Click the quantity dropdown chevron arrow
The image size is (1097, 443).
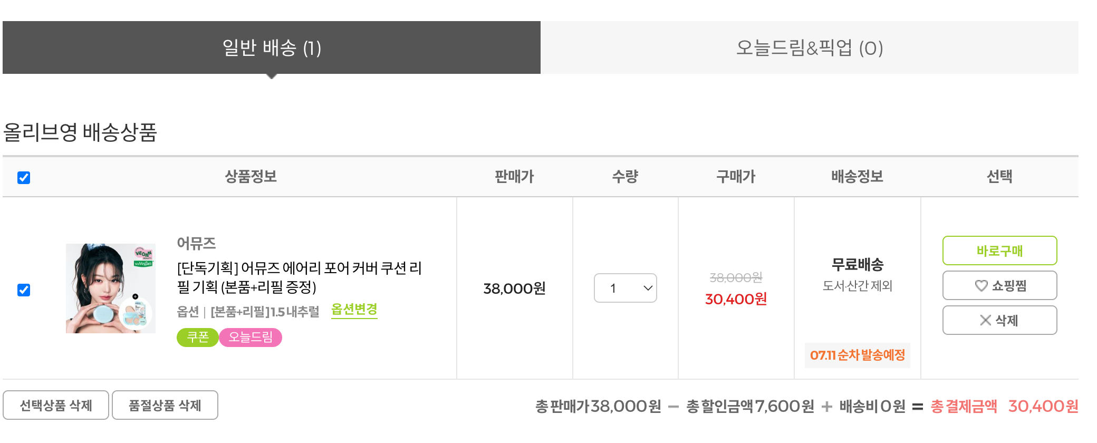click(648, 288)
